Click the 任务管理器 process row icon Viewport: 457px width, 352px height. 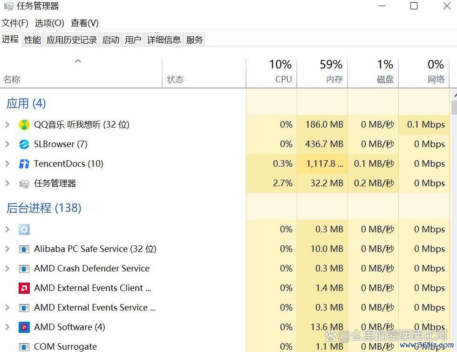click(x=24, y=183)
